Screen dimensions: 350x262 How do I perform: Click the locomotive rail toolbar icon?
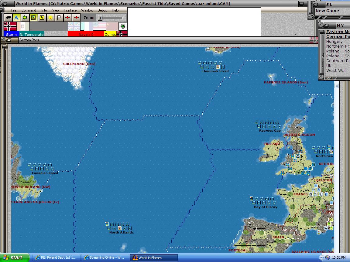point(8,18)
